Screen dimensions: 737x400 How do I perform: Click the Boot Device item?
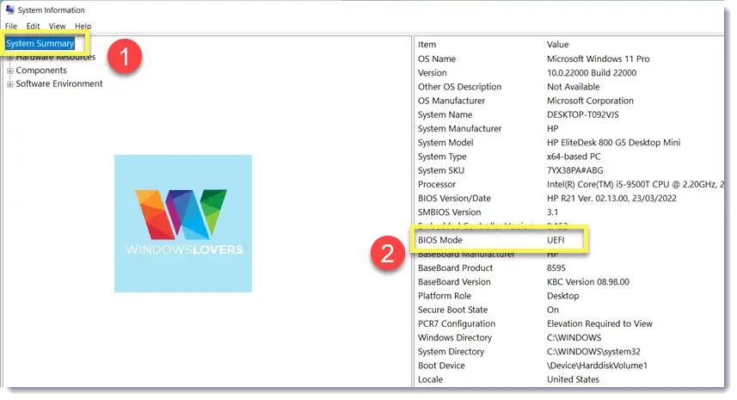pos(441,366)
